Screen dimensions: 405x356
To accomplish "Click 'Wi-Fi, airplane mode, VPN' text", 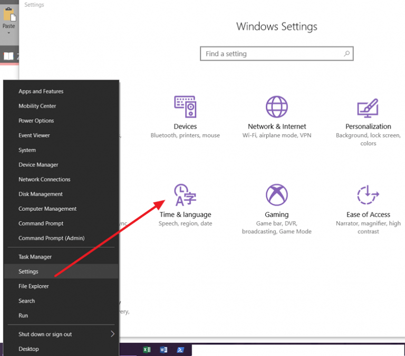I will coord(277,135).
